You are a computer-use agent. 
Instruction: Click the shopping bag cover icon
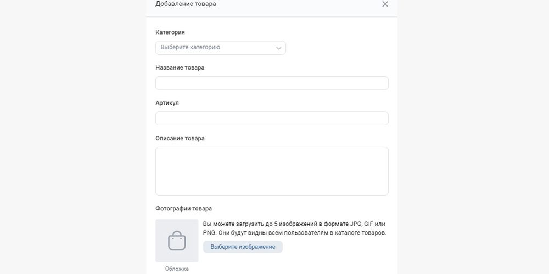(177, 241)
